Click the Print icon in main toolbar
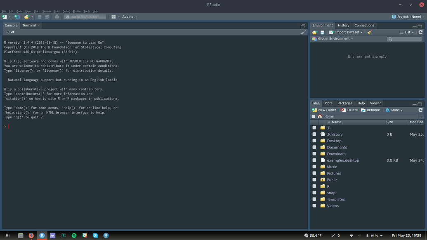Viewport: 427px width, 240px height. (x=57, y=17)
